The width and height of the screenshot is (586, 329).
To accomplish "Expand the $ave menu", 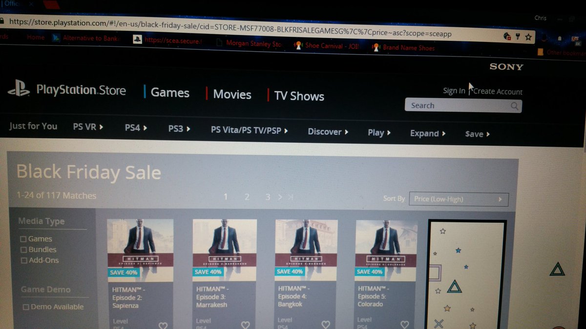I will [477, 134].
